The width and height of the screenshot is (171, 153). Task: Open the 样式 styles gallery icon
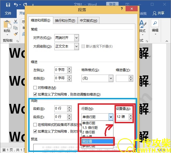143,24
